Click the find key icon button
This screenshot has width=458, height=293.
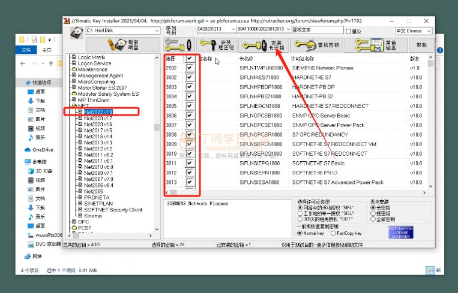(x=316, y=45)
